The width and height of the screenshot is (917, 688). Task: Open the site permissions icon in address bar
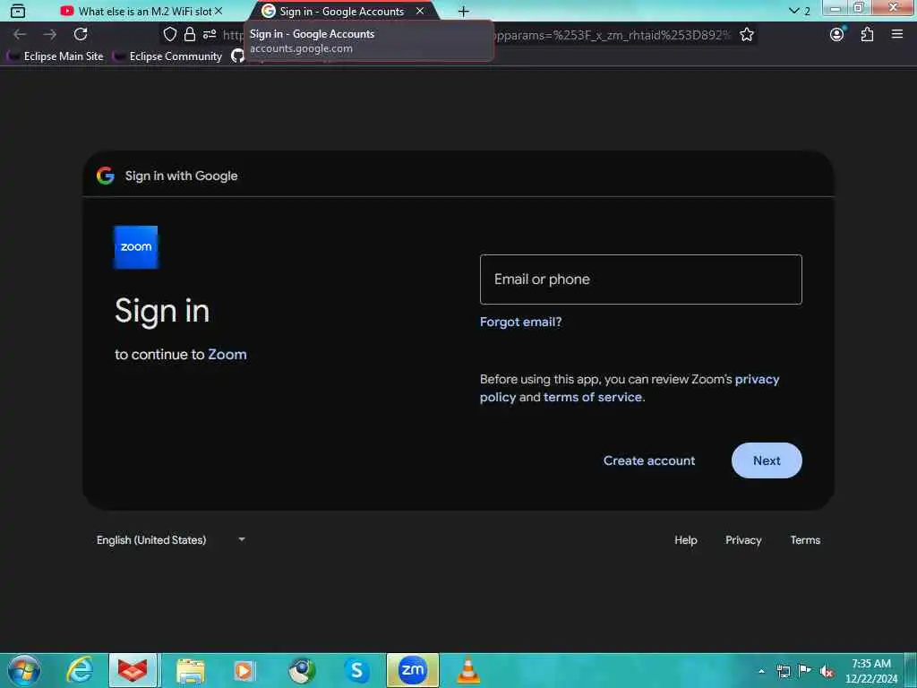pos(210,35)
